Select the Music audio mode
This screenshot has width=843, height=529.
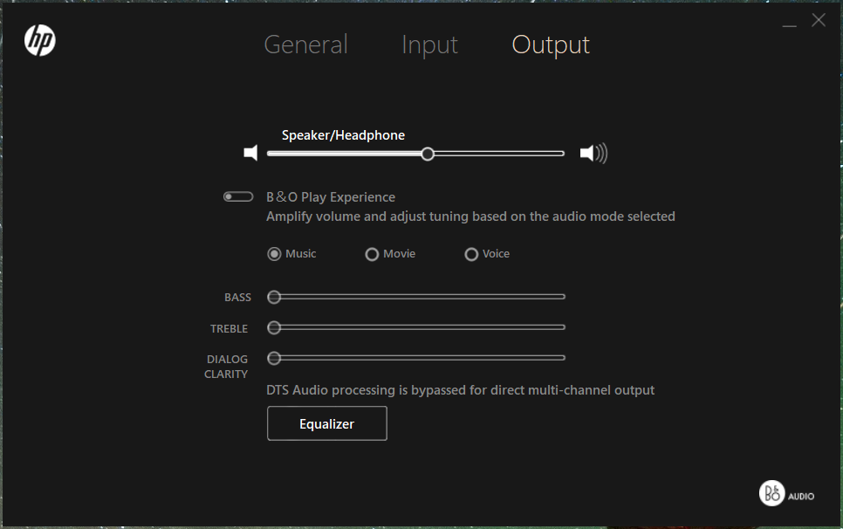(275, 254)
